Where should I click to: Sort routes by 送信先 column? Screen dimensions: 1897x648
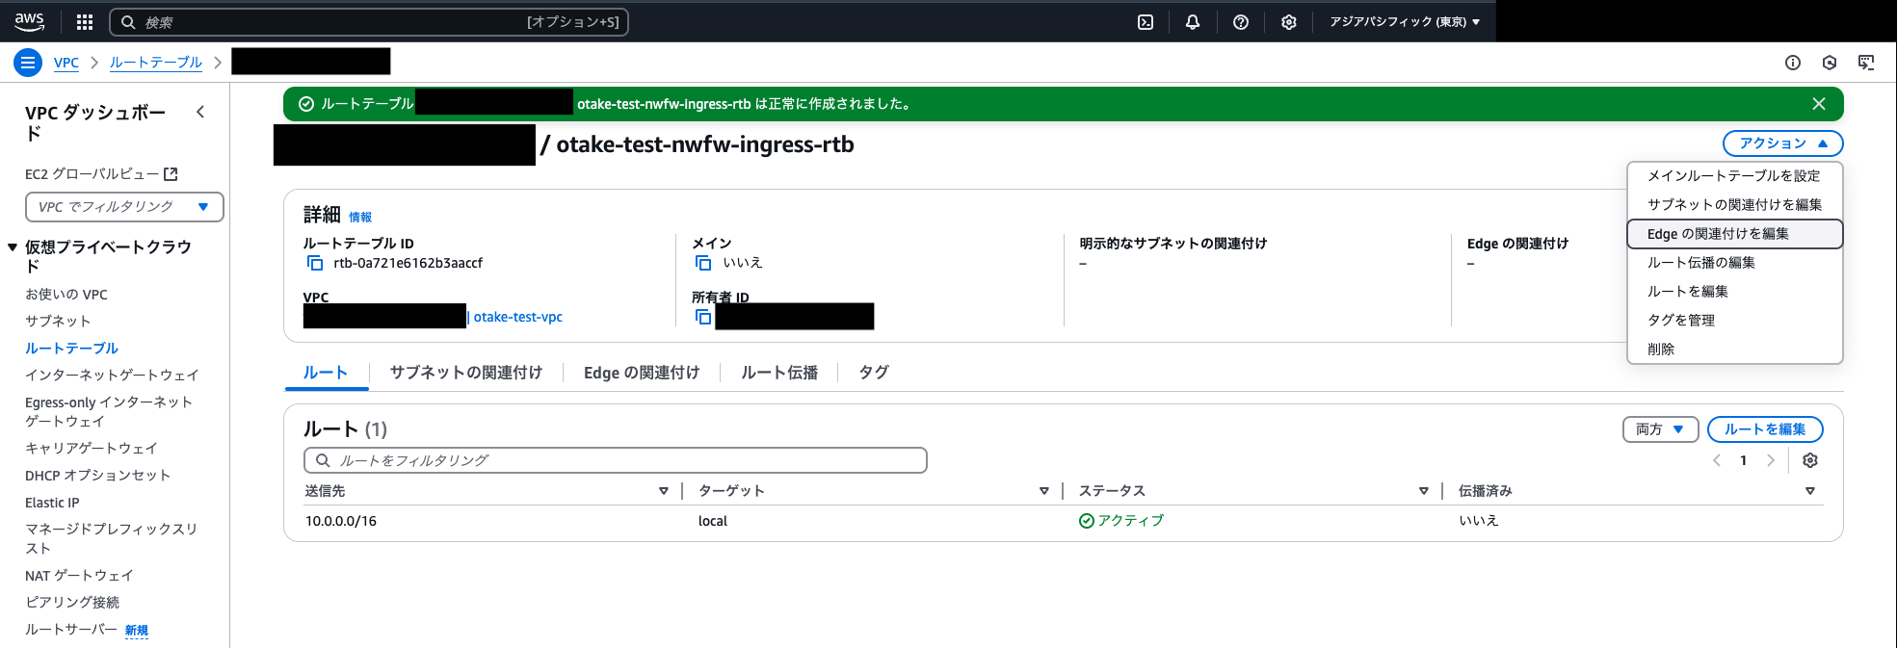pyautogui.click(x=664, y=491)
